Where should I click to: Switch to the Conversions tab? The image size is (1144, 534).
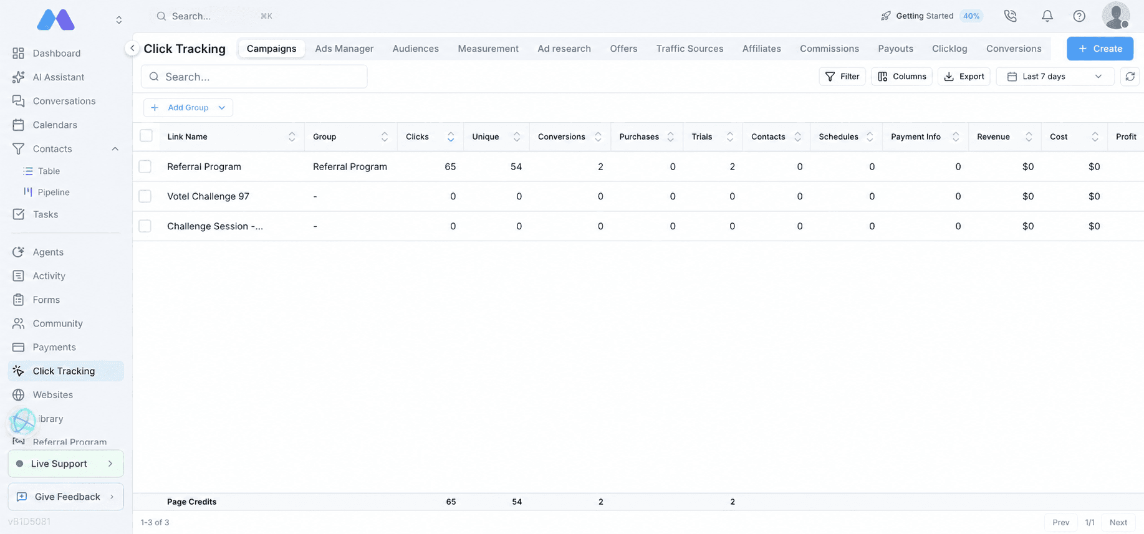[1014, 49]
